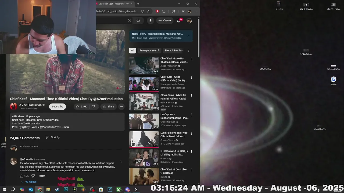The height and width of the screenshot is (193, 344).
Task: Share the Macaroni Time video
Action: (x=108, y=107)
